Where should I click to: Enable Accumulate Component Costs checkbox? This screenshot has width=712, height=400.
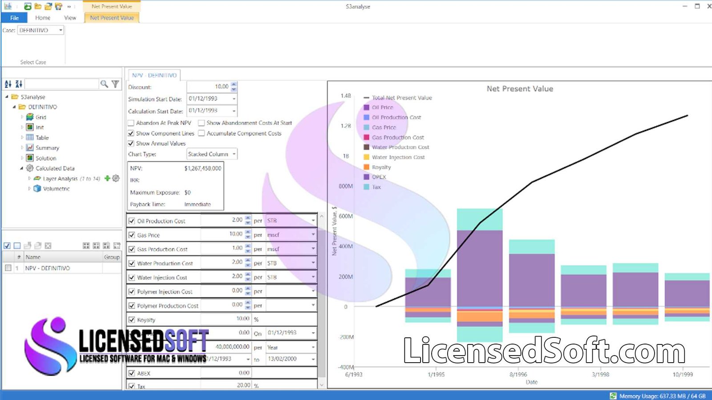201,133
